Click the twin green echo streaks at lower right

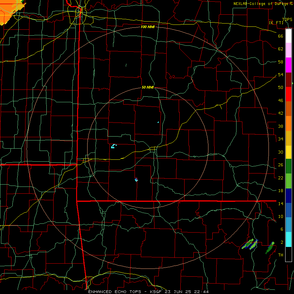click(x=250, y=244)
